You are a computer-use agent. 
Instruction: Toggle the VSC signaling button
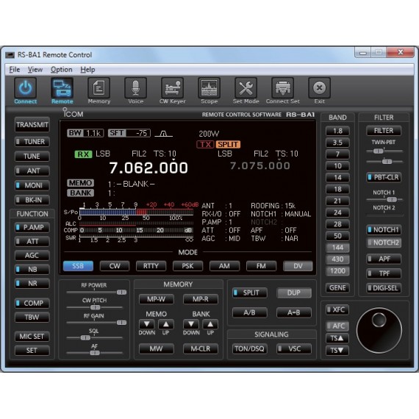(x=294, y=348)
